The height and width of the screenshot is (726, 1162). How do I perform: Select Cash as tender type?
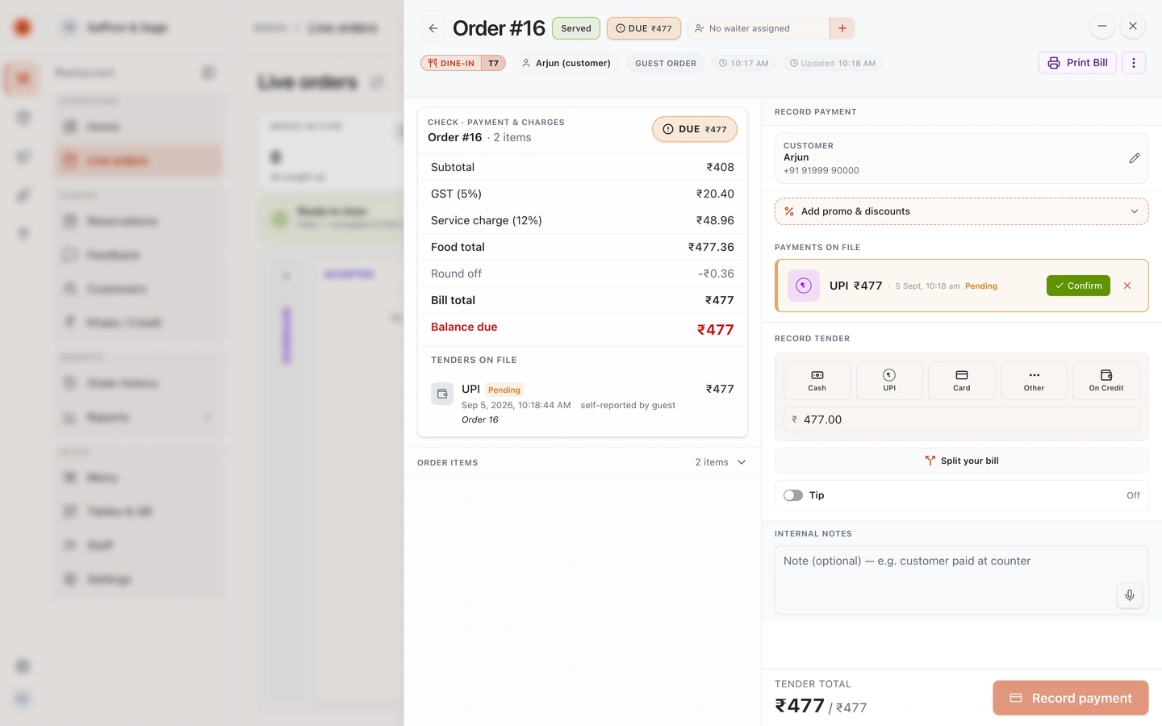click(x=817, y=381)
